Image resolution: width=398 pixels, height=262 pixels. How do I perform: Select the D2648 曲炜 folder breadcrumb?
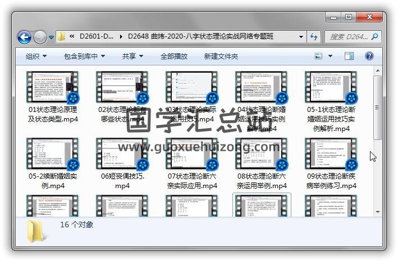coord(200,36)
